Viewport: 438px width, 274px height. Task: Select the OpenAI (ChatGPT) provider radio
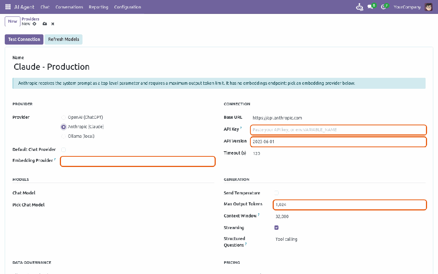tap(64, 118)
